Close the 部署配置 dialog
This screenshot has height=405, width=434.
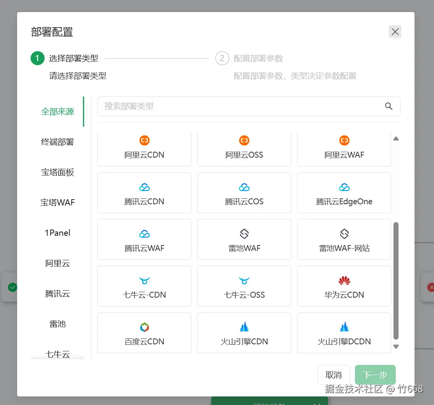[395, 32]
